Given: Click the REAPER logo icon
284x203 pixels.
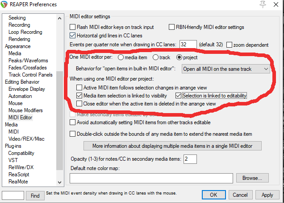Looking at the screenshot, I should [4, 4].
